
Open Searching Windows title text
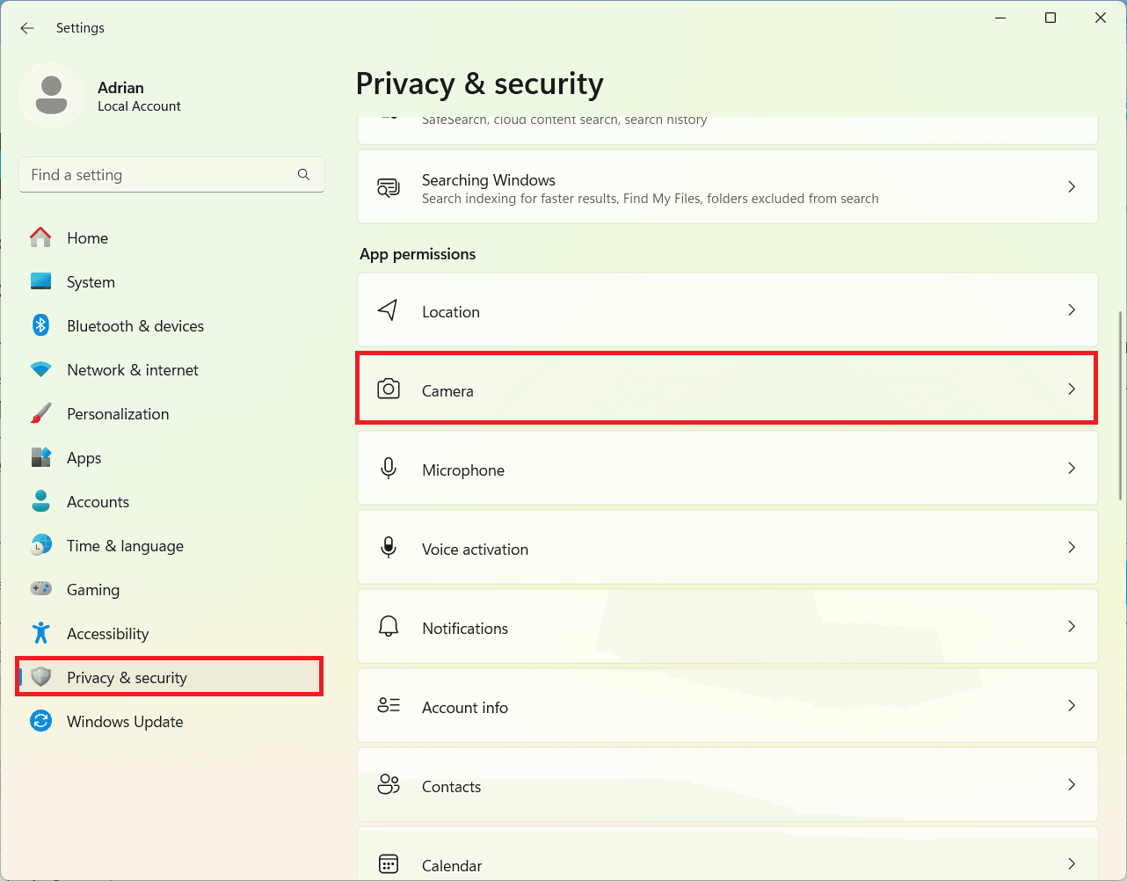click(489, 180)
